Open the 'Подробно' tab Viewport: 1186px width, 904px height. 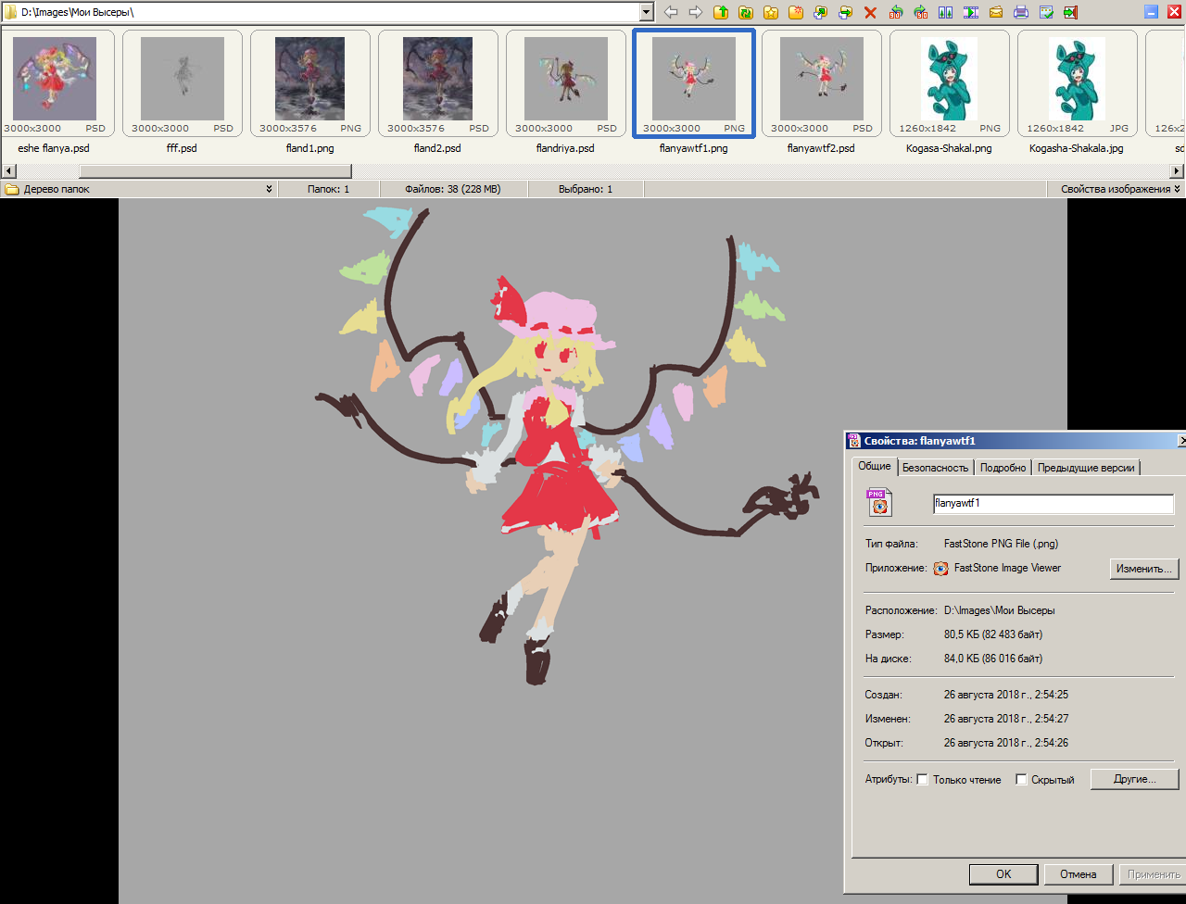pyautogui.click(x=1003, y=468)
